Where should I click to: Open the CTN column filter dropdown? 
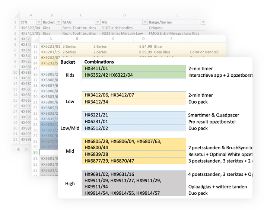pyautogui.click(x=39, y=22)
